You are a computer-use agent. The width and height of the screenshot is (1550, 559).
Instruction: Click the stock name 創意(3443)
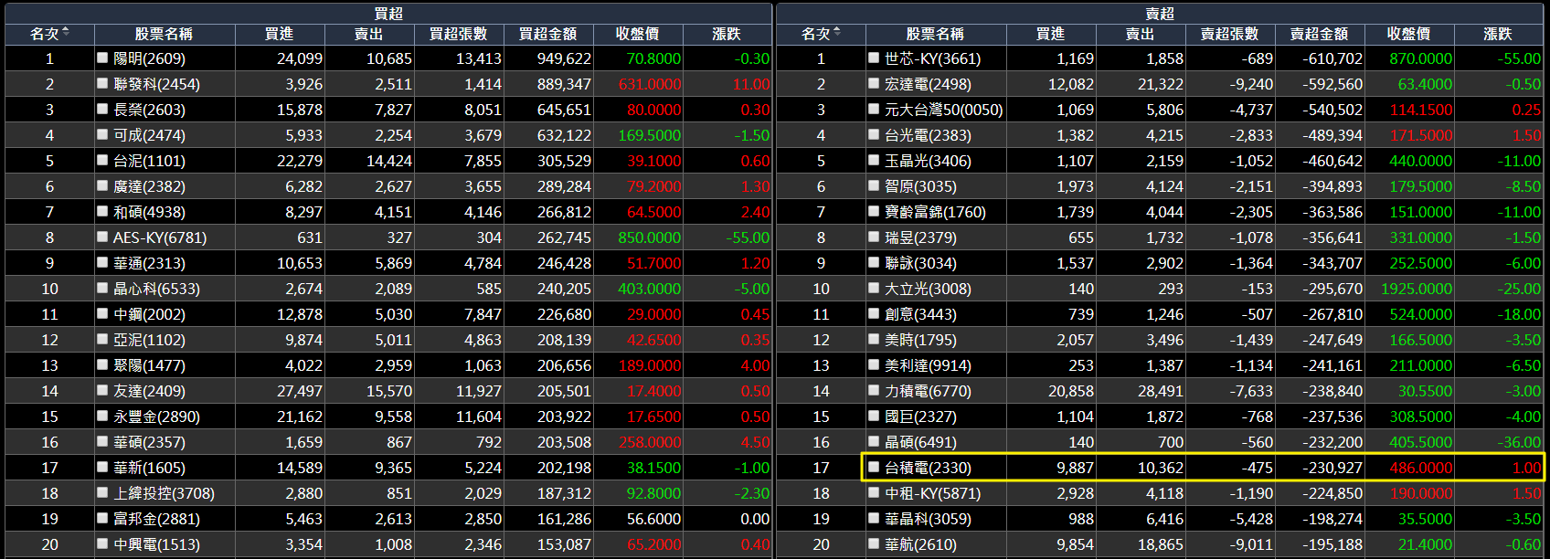(x=920, y=314)
